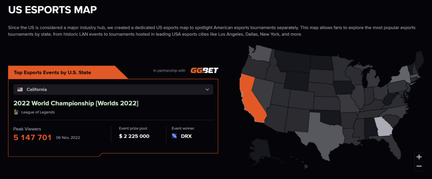Click the zoom out minus icon
This screenshot has height=179, width=432.
click(x=419, y=166)
